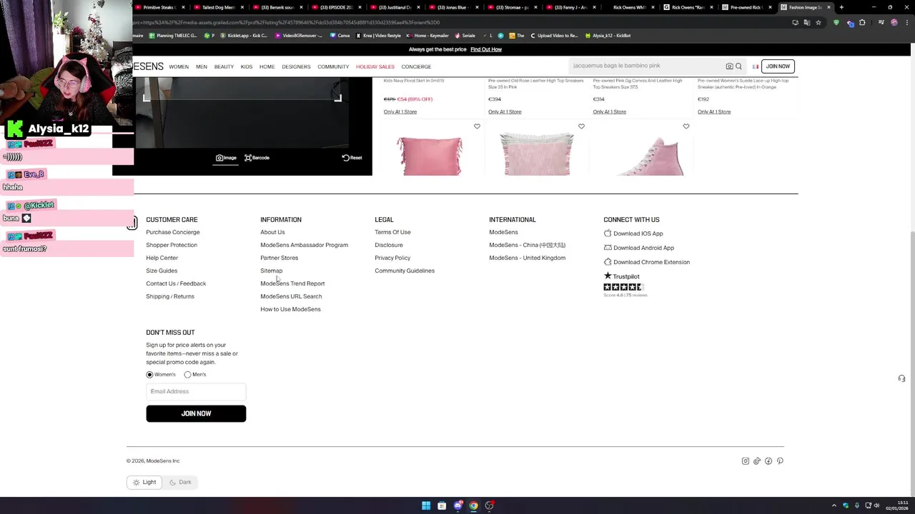
Task: Open Shopper Protection link
Action: click(x=172, y=246)
